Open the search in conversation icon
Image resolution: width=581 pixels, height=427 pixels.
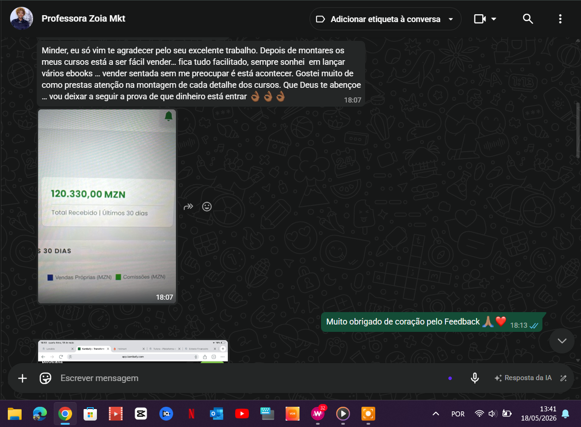pos(528,19)
